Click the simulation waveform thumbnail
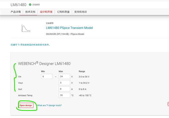The width and height of the screenshot is (169, 118). pyautogui.click(x=26, y=28)
